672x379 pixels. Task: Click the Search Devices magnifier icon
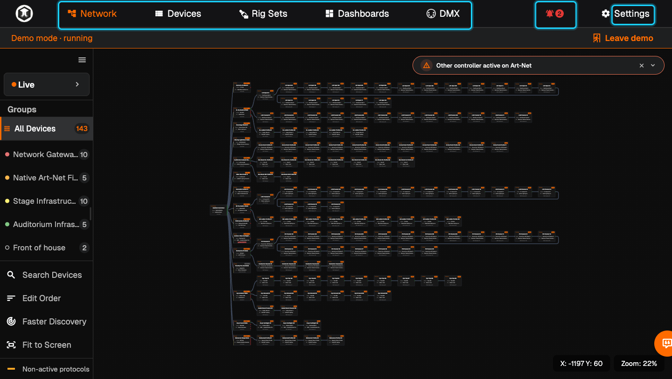pyautogui.click(x=11, y=275)
